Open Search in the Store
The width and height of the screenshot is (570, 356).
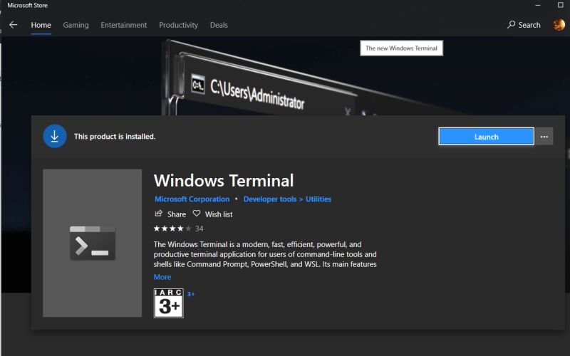pos(524,25)
